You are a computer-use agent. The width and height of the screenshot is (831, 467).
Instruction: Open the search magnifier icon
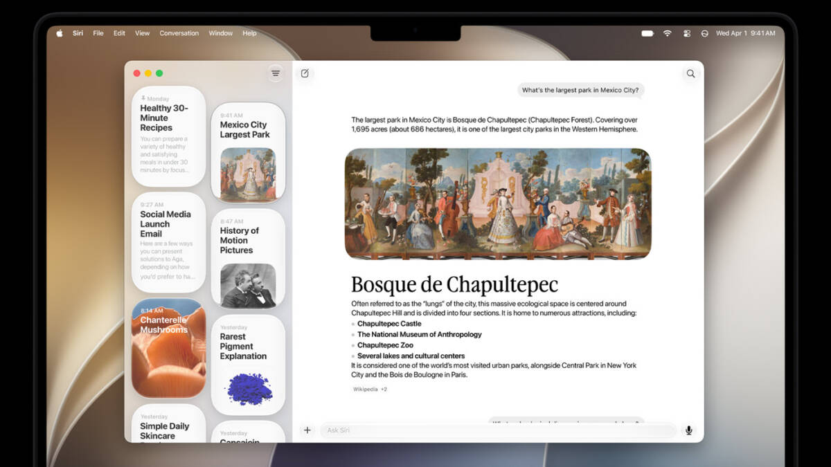690,73
